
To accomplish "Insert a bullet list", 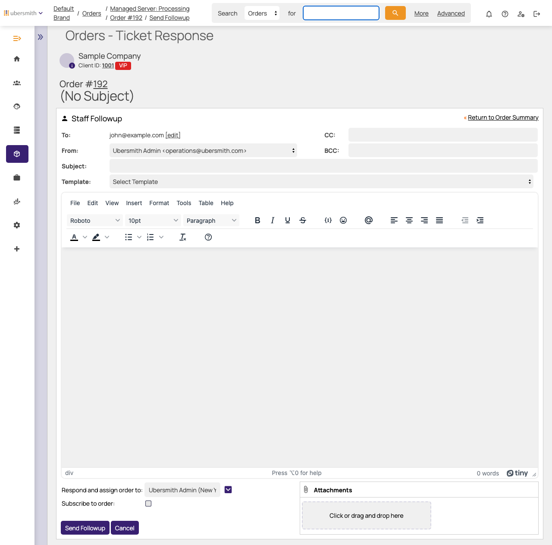I will pos(129,237).
